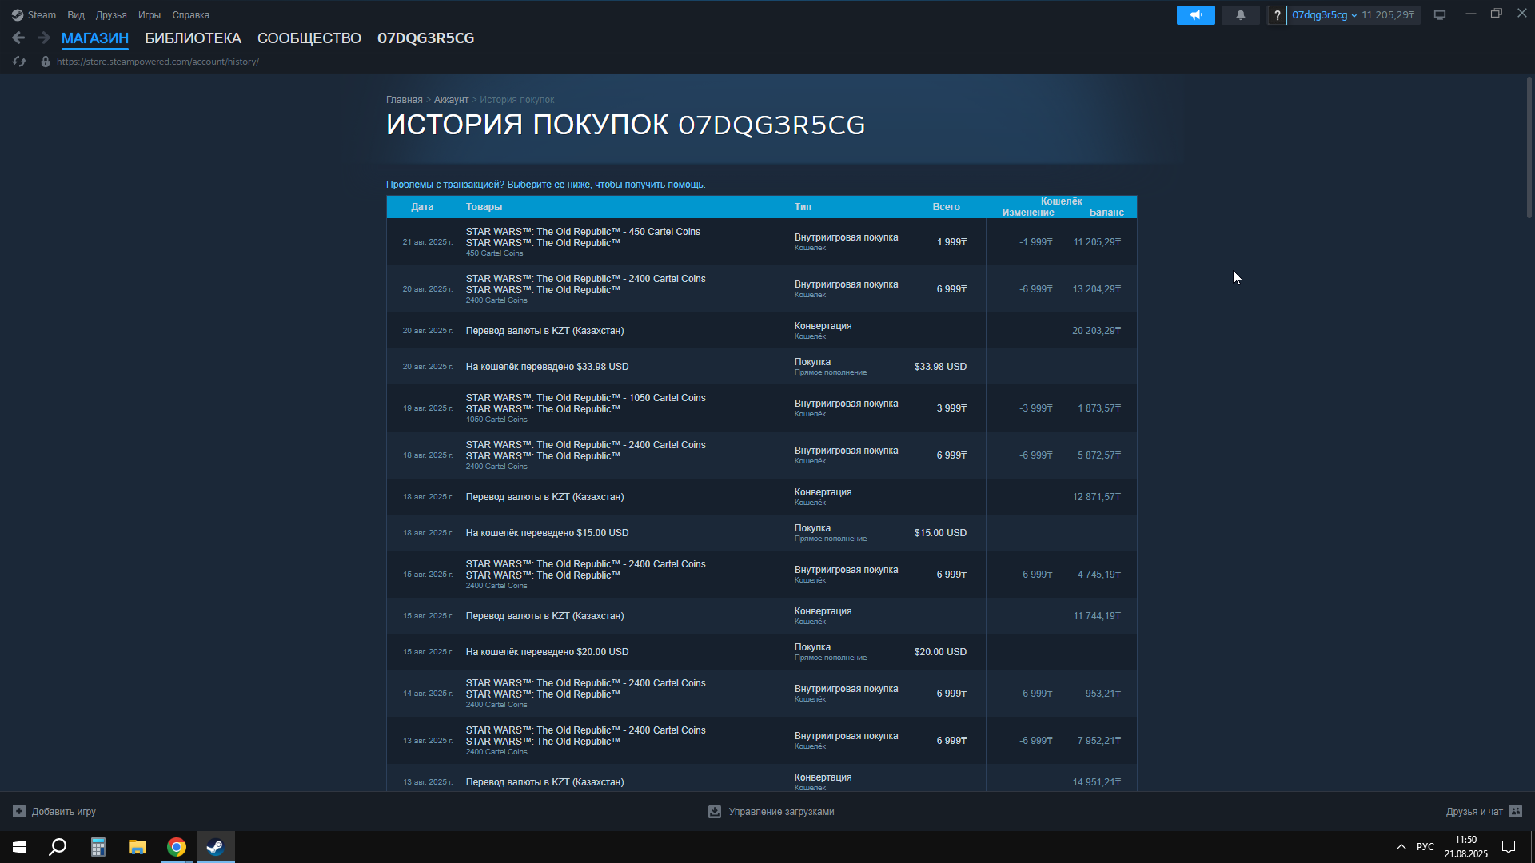The width and height of the screenshot is (1535, 863).
Task: Select the conversion row with balance 11 744,19₸
Action: (x=761, y=616)
